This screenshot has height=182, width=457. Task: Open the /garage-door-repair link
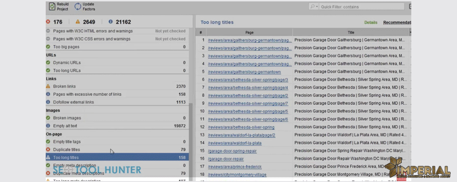[226, 158]
